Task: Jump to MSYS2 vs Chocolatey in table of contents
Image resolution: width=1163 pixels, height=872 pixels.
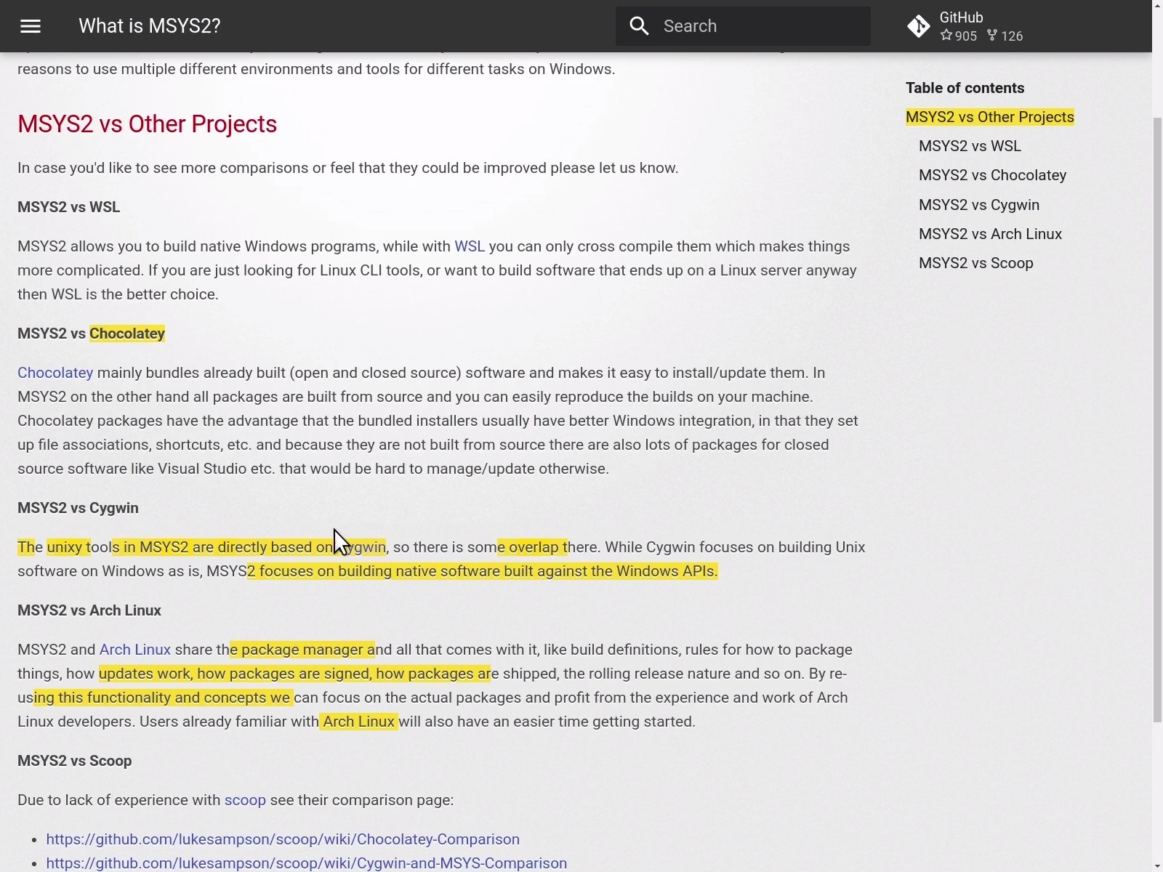Action: point(992,175)
